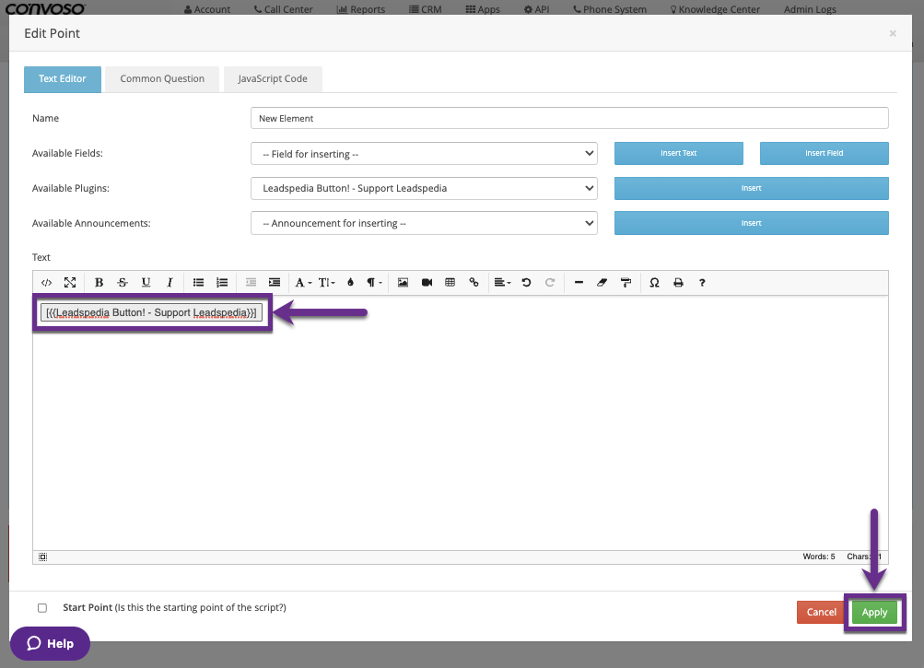Expand the Available Plugins dropdown

[424, 188]
